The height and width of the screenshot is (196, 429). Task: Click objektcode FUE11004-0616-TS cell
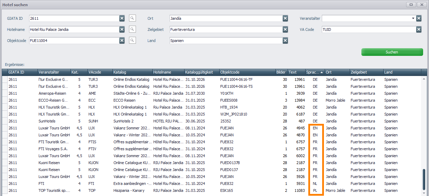(x=247, y=86)
